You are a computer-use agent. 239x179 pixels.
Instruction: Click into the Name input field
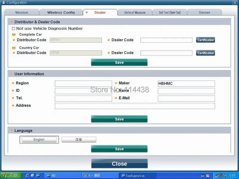point(186,91)
